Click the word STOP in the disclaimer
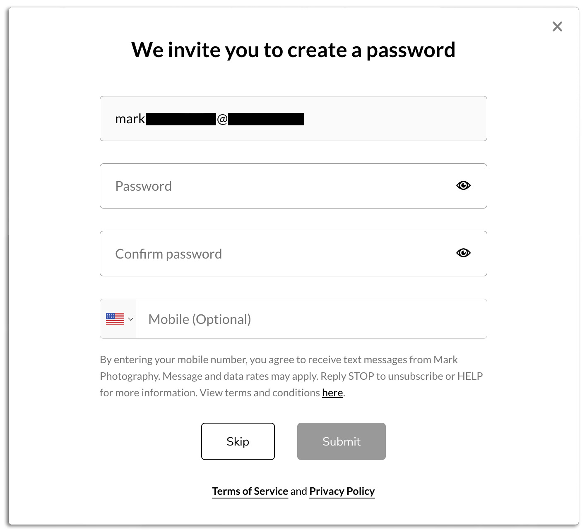The image size is (587, 532). [x=361, y=376]
